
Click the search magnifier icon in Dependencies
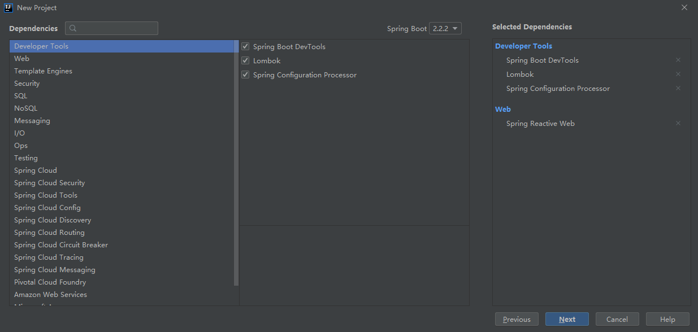click(73, 28)
